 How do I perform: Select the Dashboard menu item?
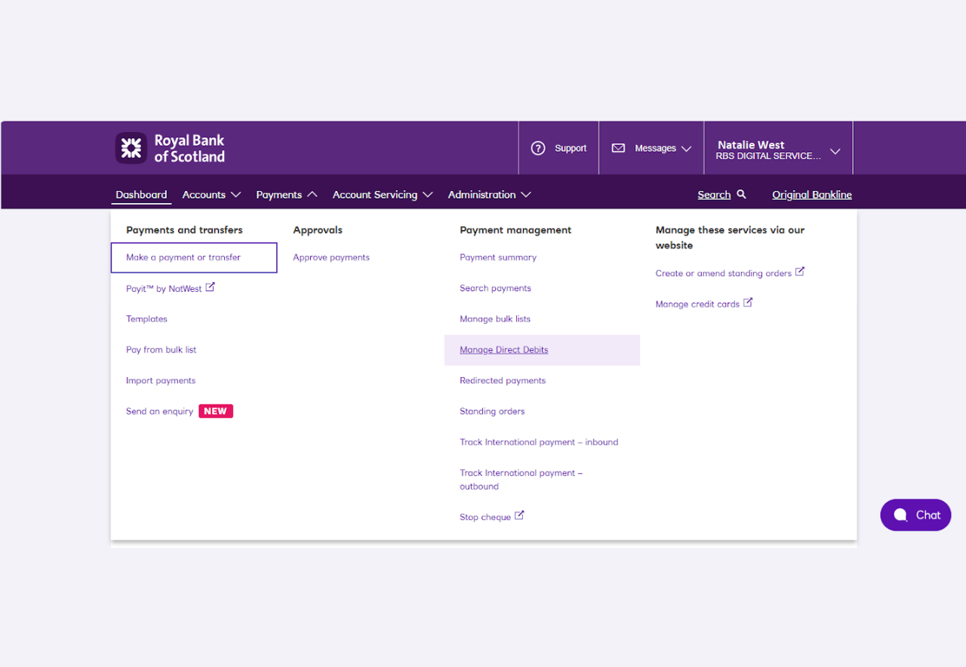click(x=141, y=194)
